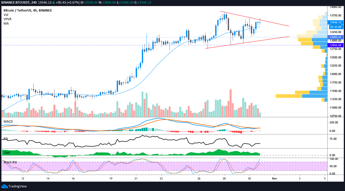Click the Nov label on time axis
345x191 pixels.
coord(274,178)
